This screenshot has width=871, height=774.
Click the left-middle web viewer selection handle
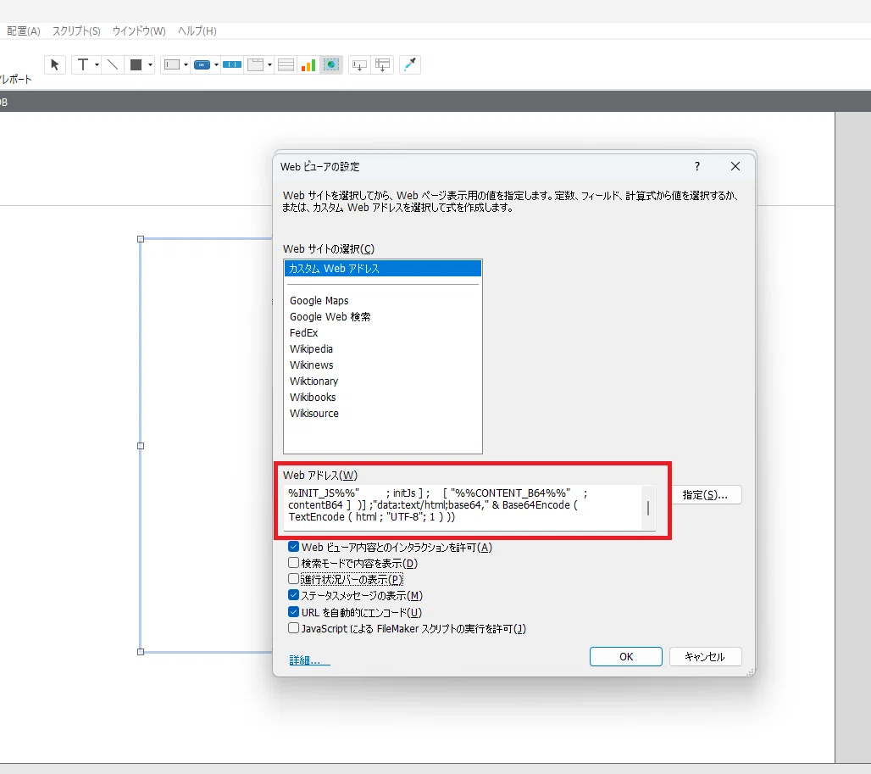pos(141,446)
